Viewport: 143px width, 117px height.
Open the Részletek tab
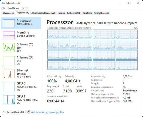click(87, 13)
